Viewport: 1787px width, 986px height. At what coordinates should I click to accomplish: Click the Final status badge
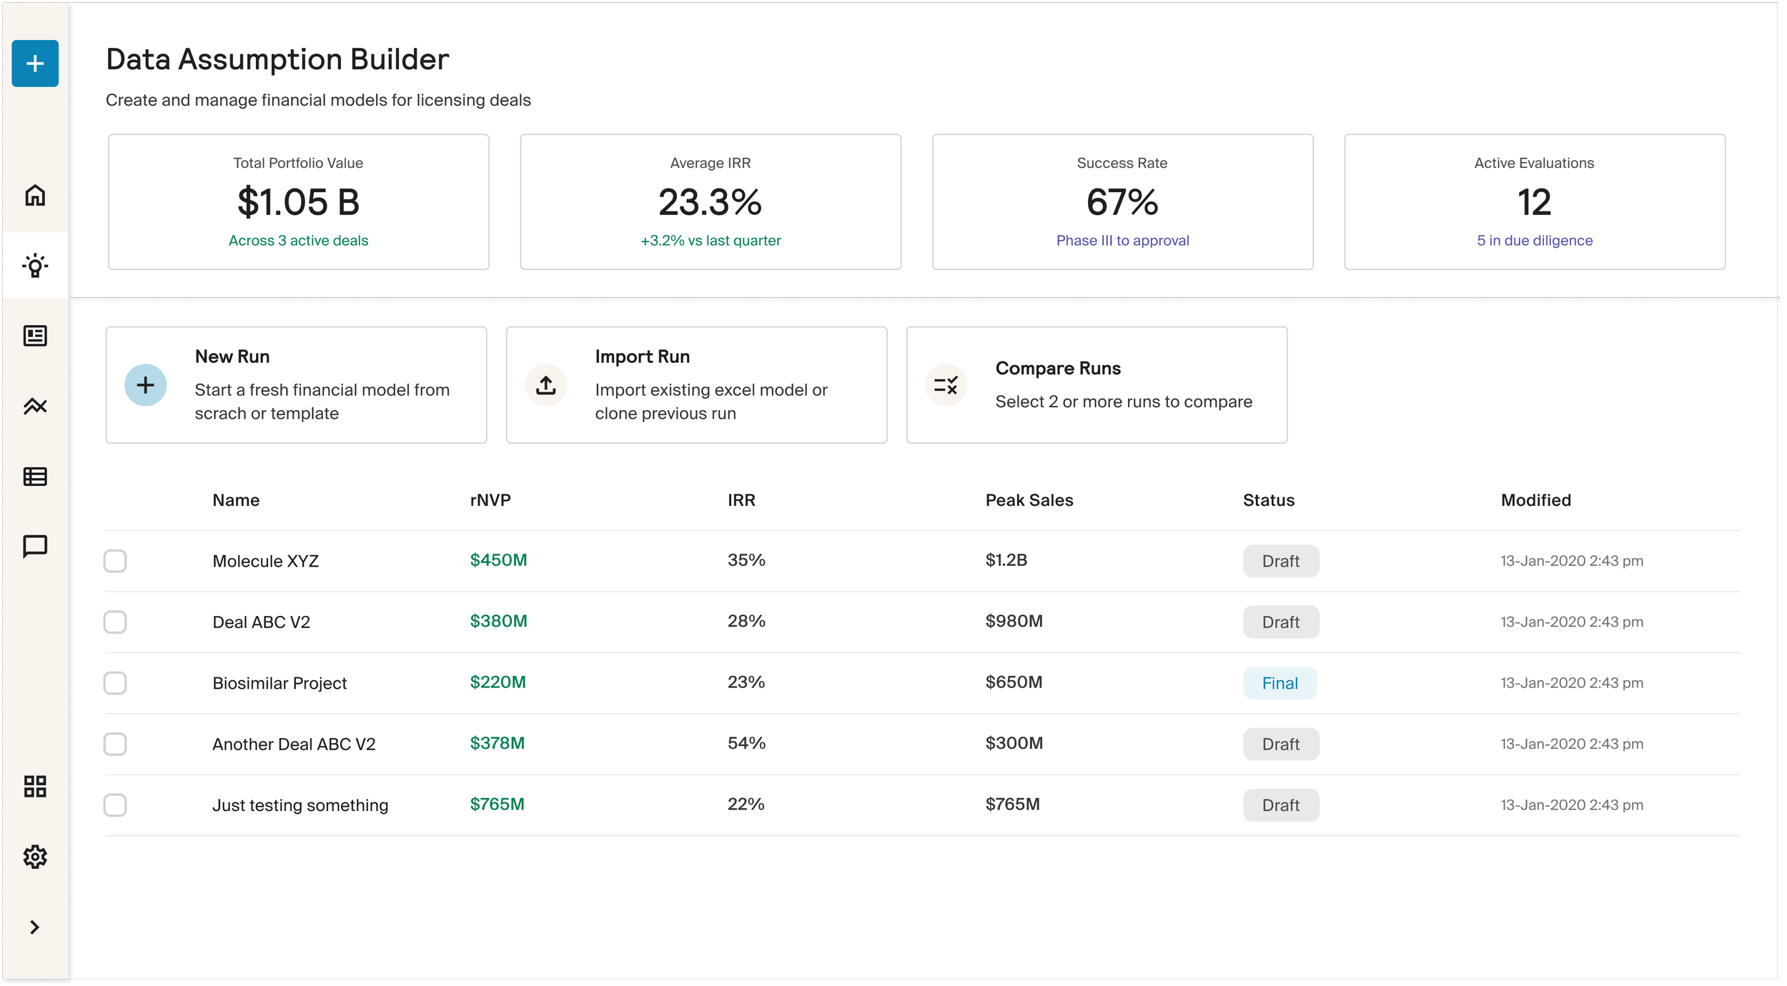[1279, 683]
